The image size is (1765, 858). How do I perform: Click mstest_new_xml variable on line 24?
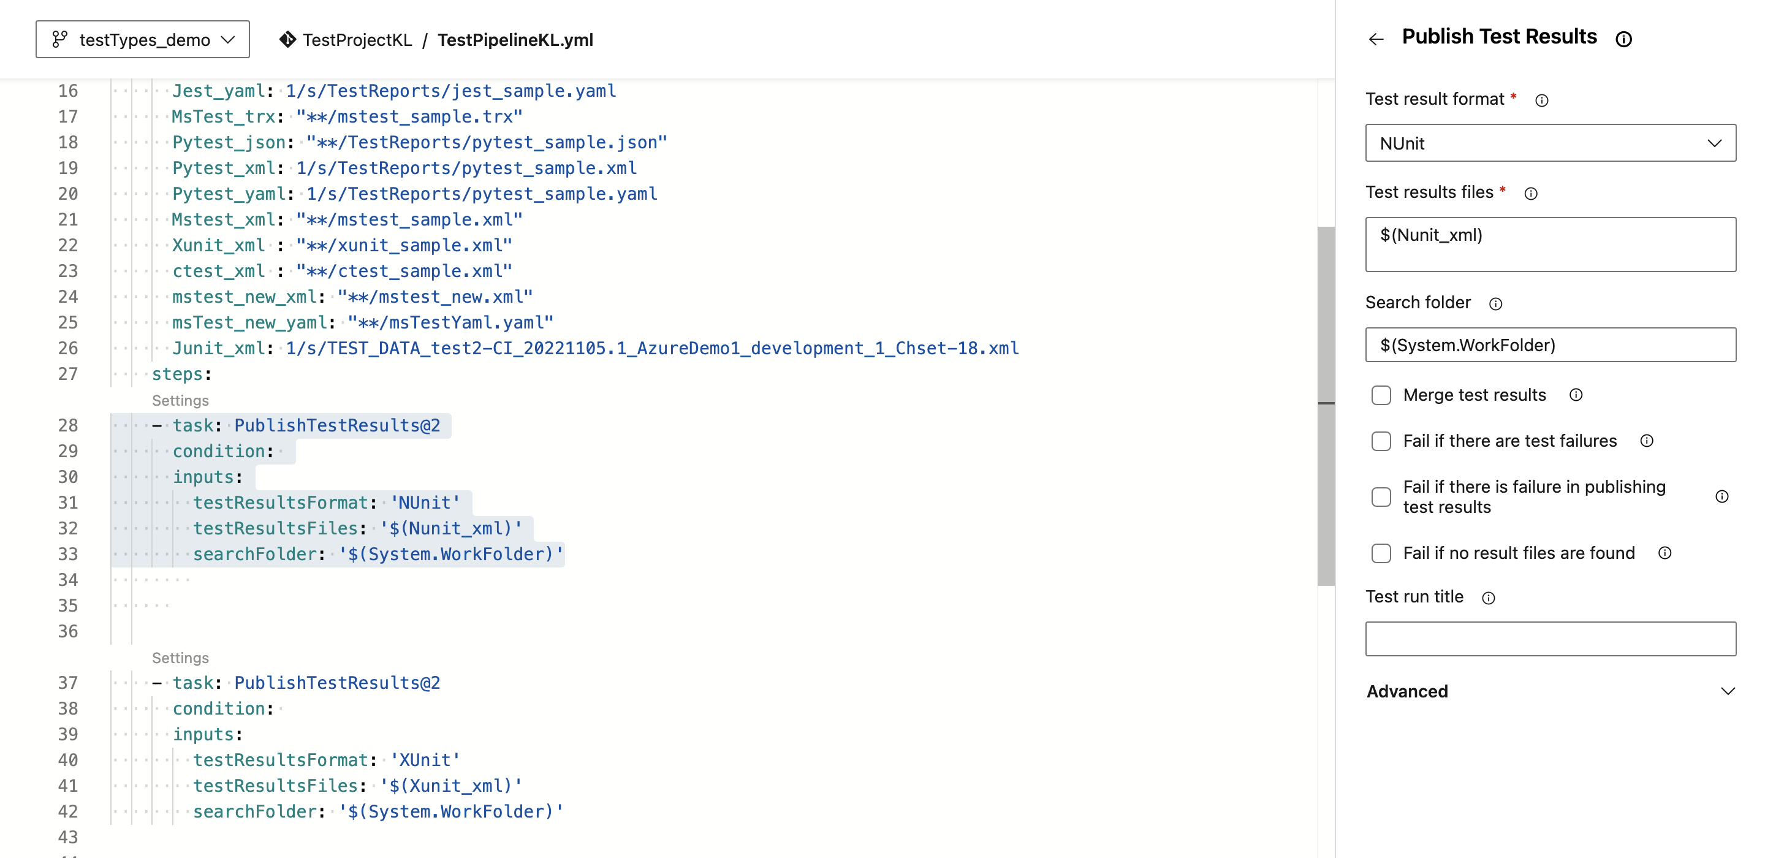pyautogui.click(x=244, y=297)
